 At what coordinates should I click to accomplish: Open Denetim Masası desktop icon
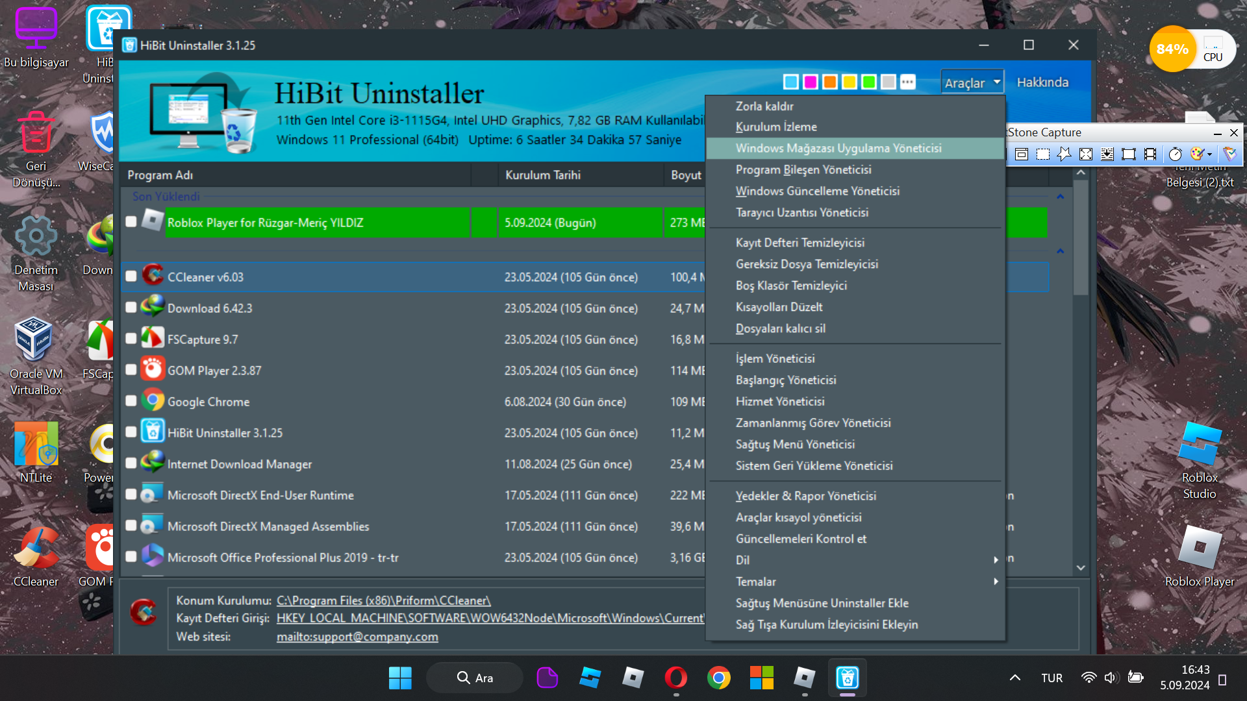point(36,253)
